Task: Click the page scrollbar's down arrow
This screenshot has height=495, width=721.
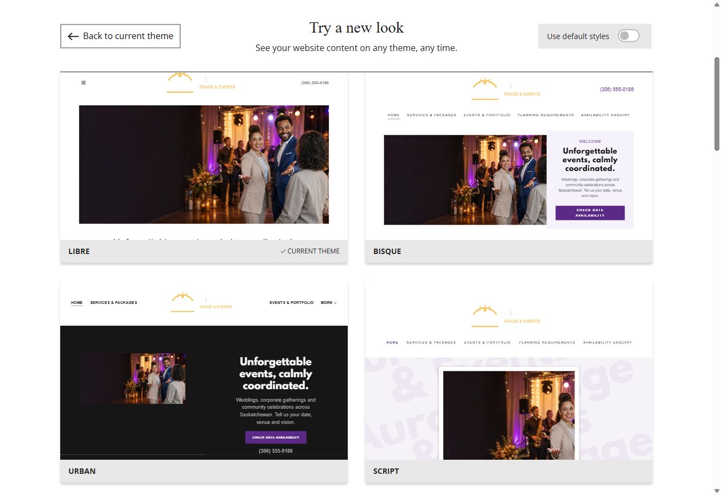Action: [717, 491]
